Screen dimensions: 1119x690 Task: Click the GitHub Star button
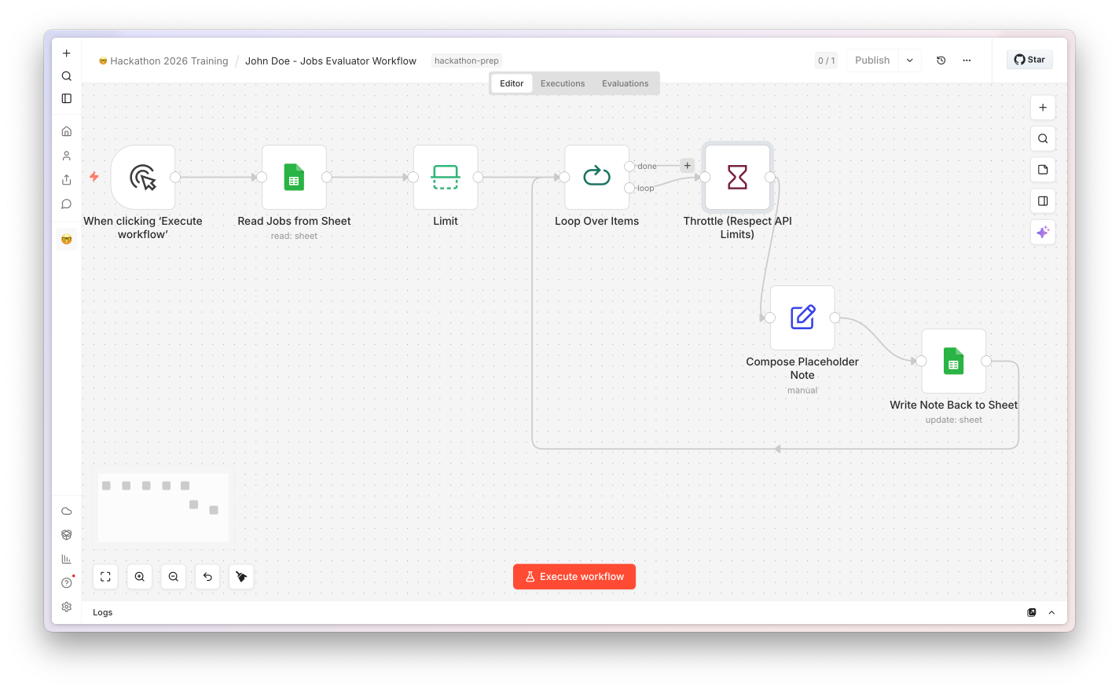1029,60
